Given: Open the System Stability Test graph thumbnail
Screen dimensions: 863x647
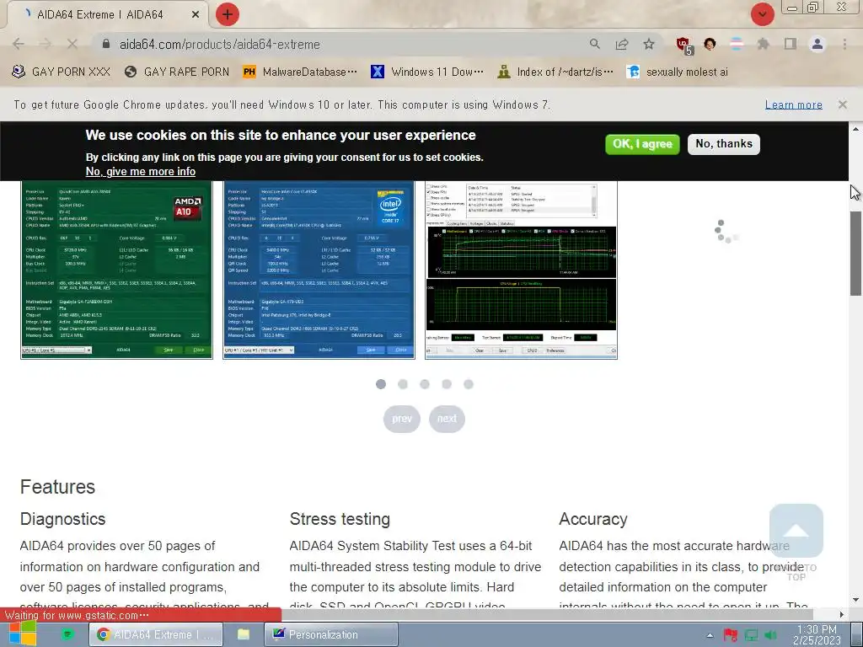Looking at the screenshot, I should click(x=521, y=270).
